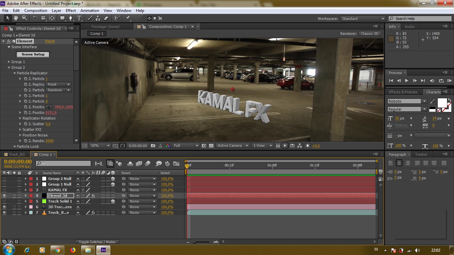
Task: Select the Horizontal Type tool
Action: [x=79, y=18]
